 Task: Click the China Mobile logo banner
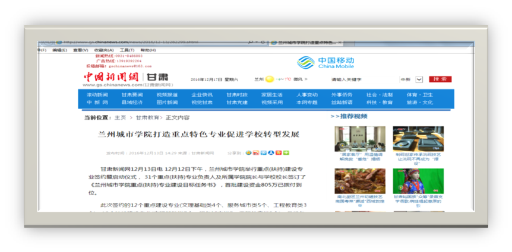(325, 62)
